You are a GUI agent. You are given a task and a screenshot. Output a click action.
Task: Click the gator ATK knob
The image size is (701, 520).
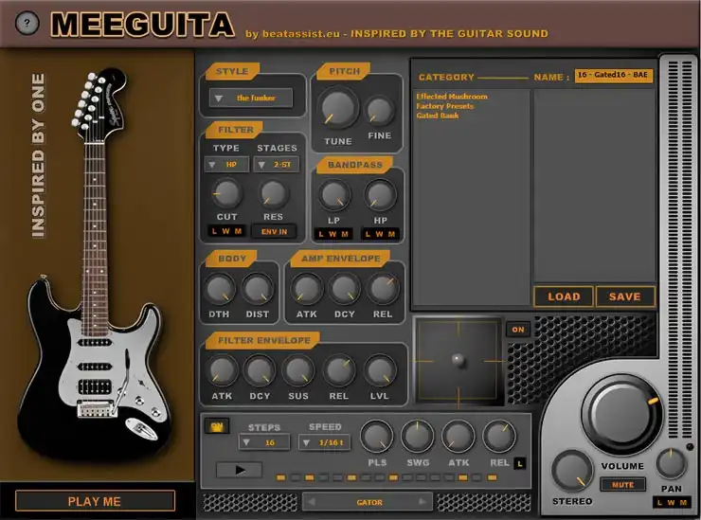pyautogui.click(x=458, y=436)
